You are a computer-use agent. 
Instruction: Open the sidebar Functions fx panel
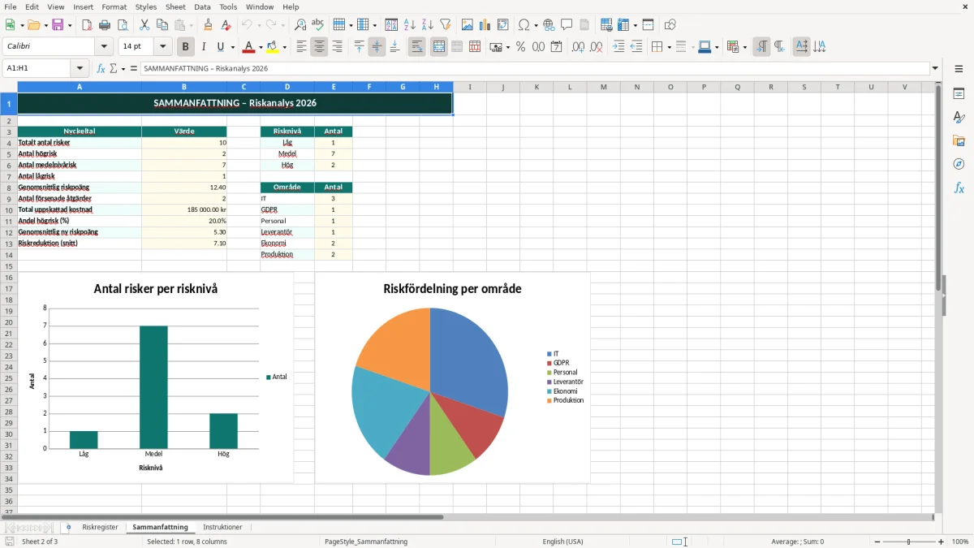(x=959, y=188)
